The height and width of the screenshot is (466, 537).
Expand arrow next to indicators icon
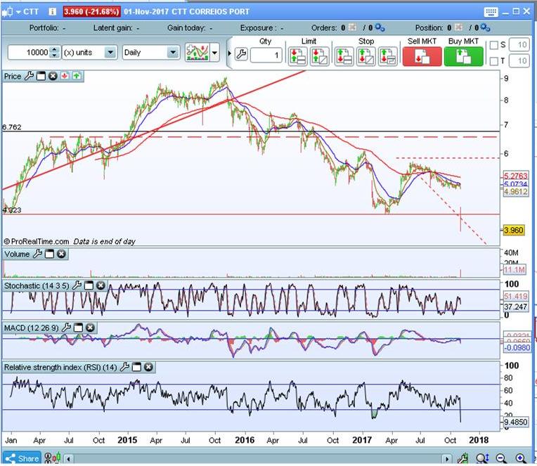tap(214, 53)
